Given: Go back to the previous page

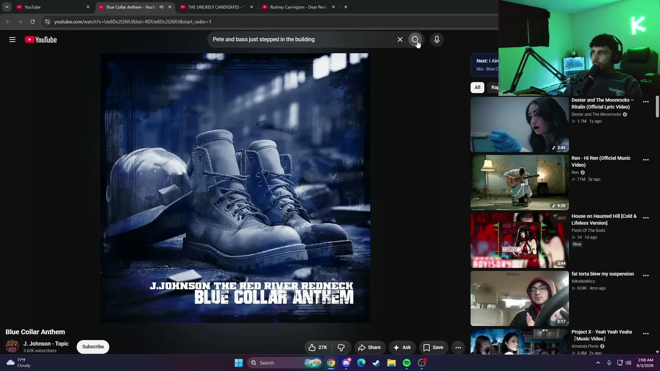Looking at the screenshot, I should [x=8, y=22].
